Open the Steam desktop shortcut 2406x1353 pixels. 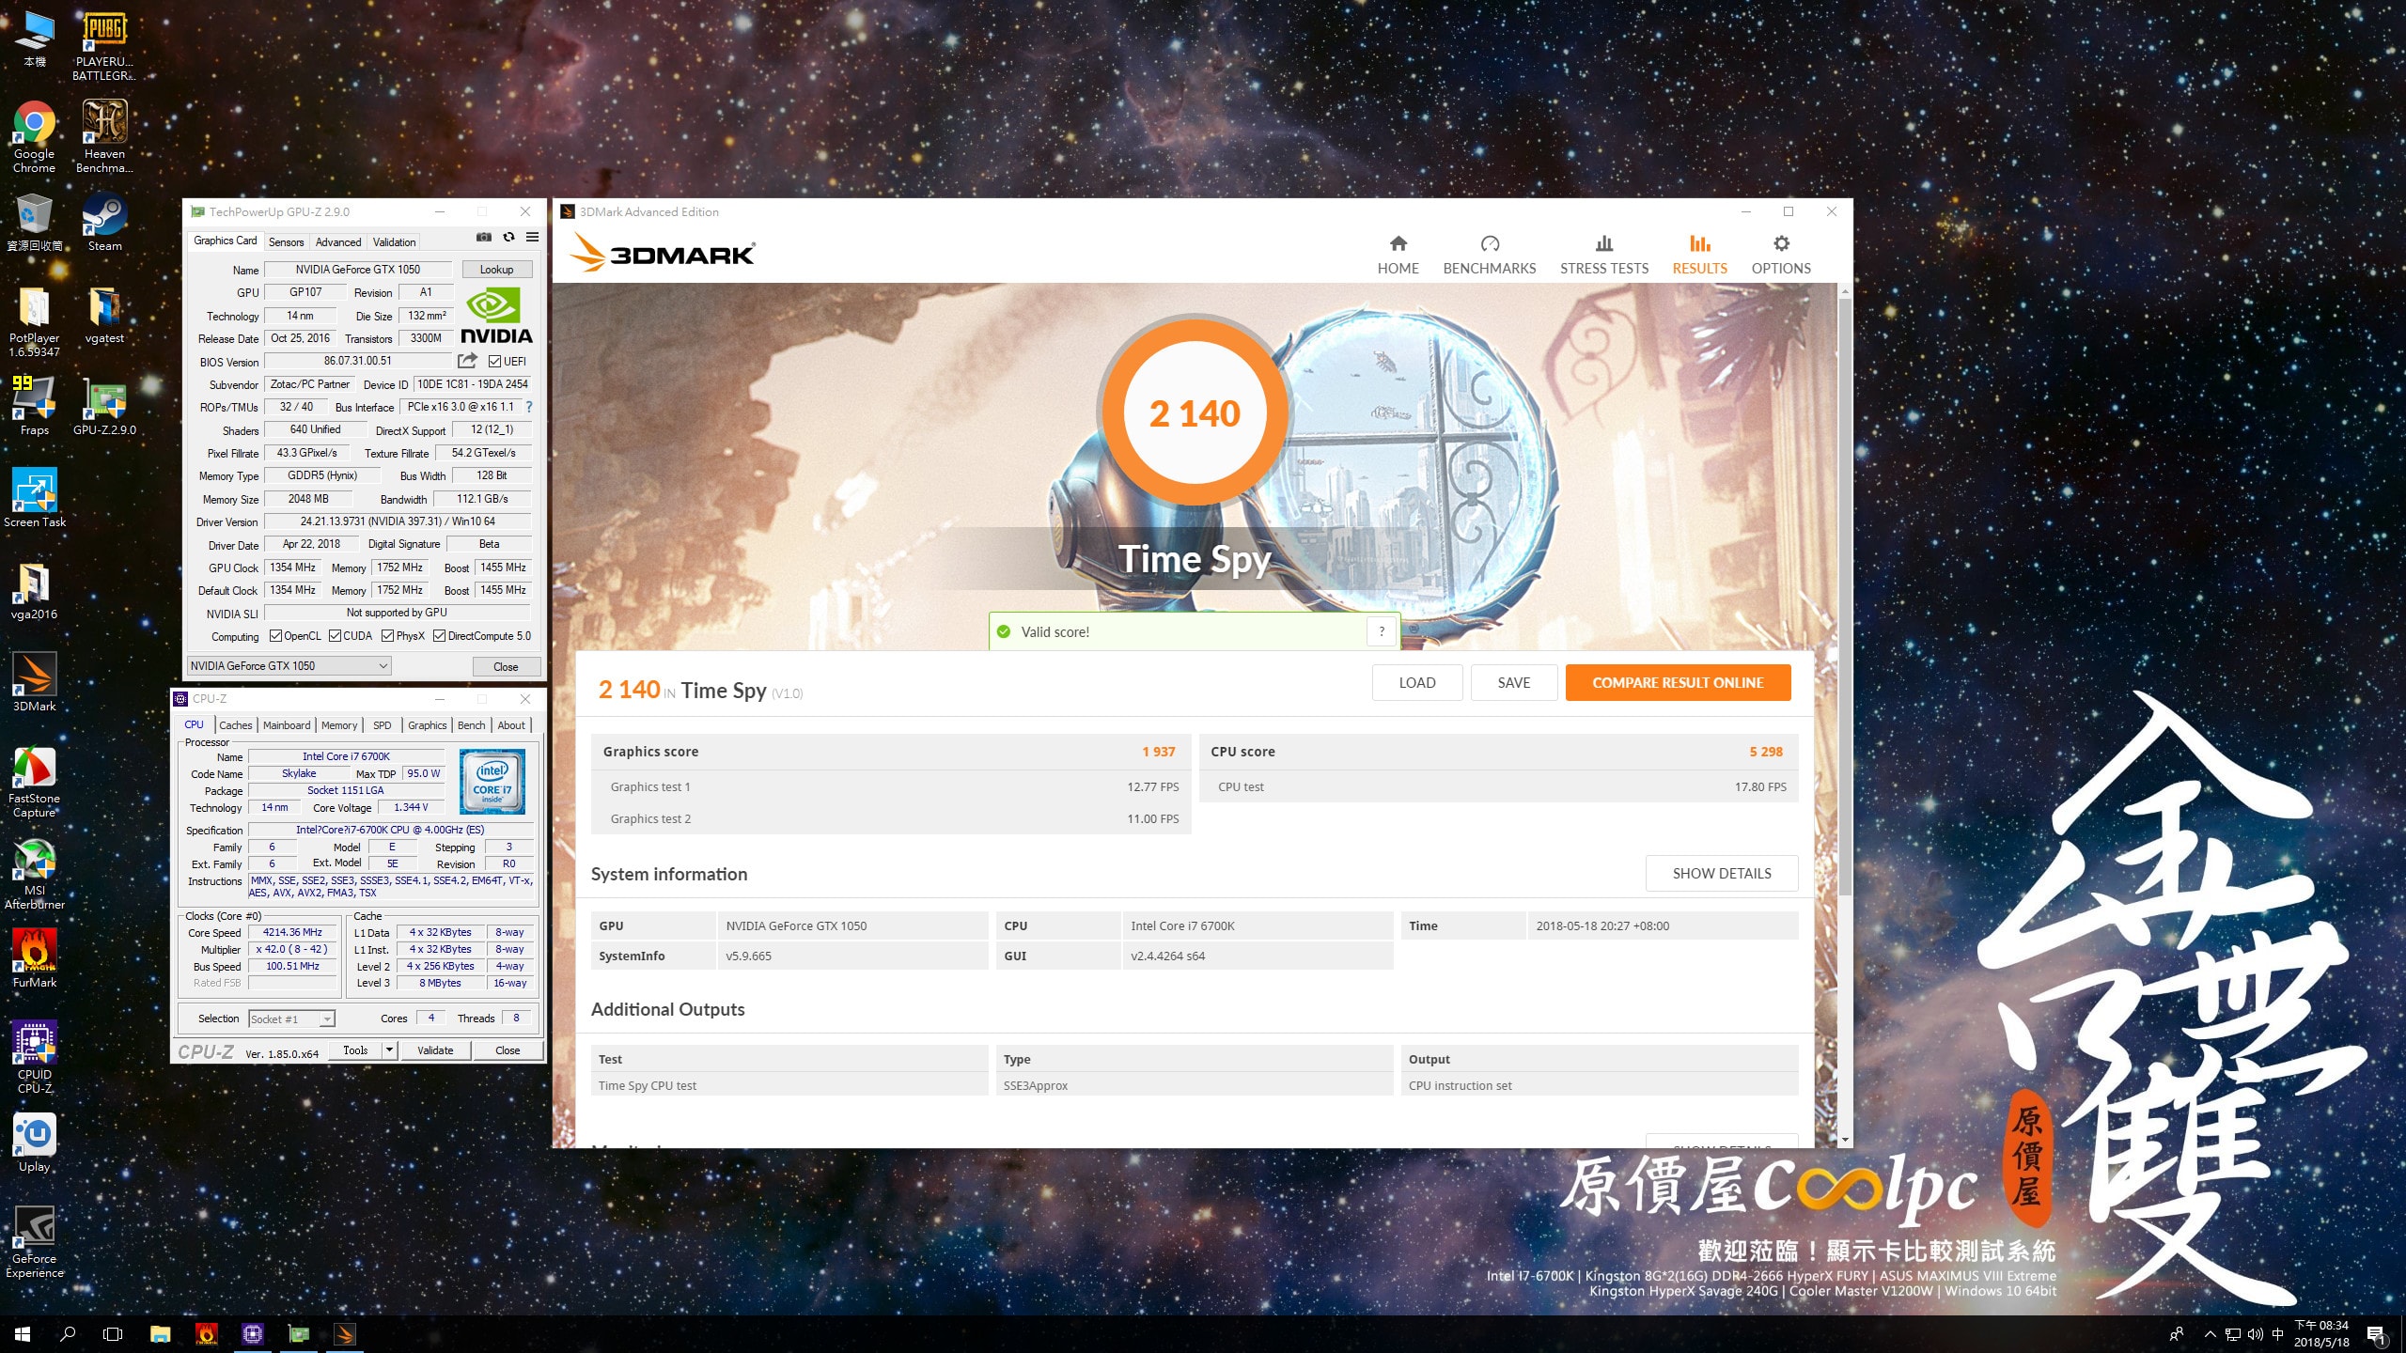(x=104, y=223)
